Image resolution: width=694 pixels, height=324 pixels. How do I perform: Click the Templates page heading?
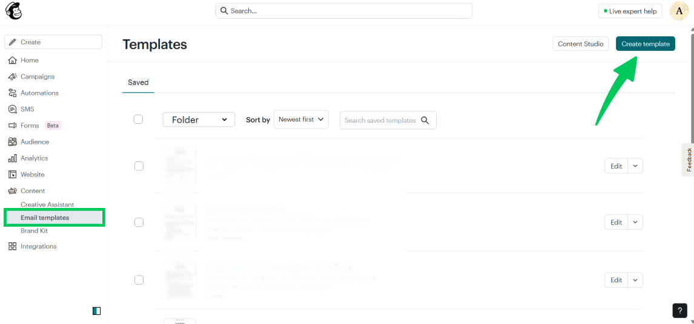pyautogui.click(x=154, y=44)
